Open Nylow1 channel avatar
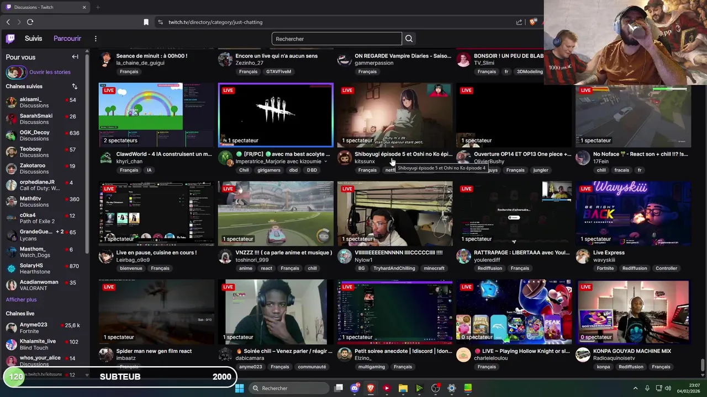The width and height of the screenshot is (707, 397). coord(345,256)
